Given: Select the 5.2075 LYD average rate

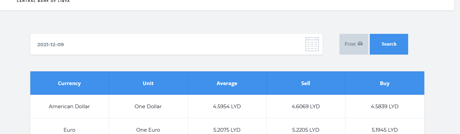Looking at the screenshot, I should [227, 130].
